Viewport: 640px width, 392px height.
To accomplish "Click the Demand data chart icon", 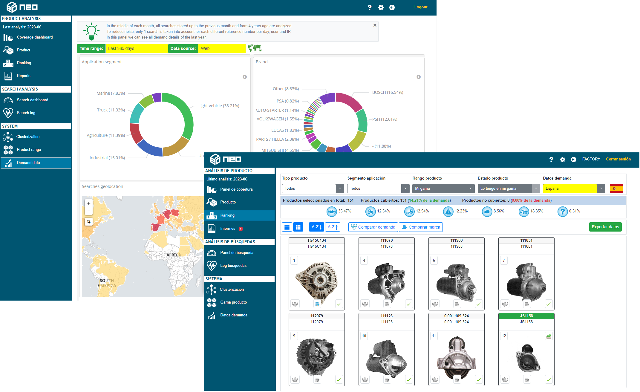I will tap(8, 163).
